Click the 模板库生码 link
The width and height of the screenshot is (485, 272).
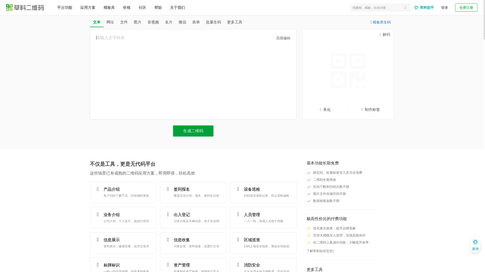click(380, 22)
